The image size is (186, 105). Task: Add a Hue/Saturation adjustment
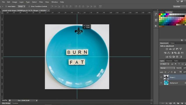pos(165,53)
